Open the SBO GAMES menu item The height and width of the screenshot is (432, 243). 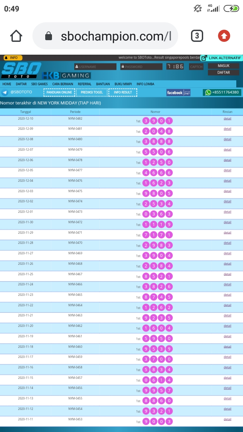point(39,84)
